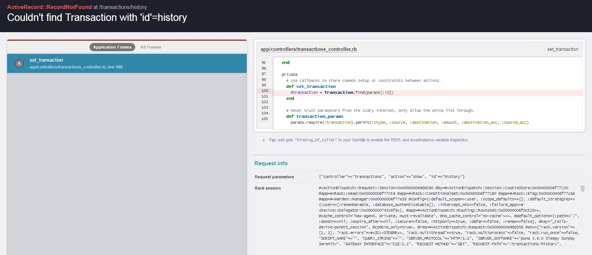Click the ActiveRecord::RecordNotFound exception name

[49, 7]
